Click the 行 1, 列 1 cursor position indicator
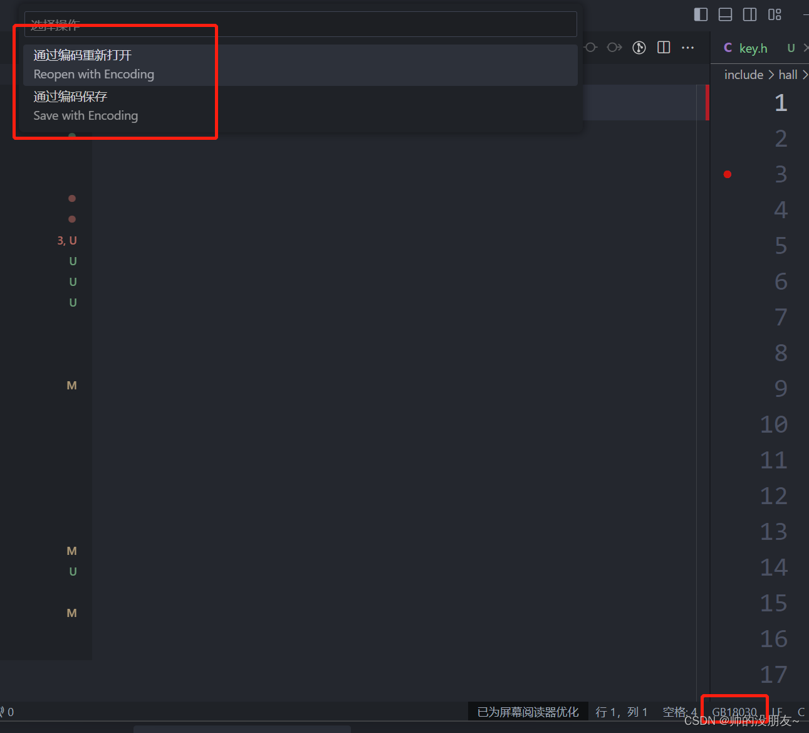This screenshot has height=733, width=809. click(621, 712)
